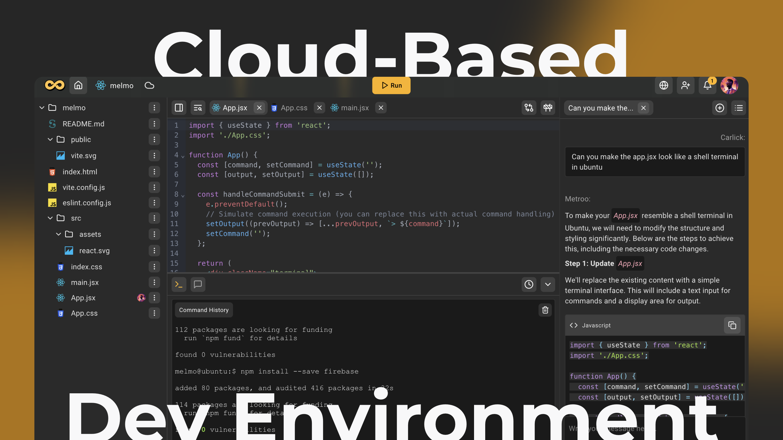Open the git compare icon
This screenshot has width=783, height=440.
(529, 108)
